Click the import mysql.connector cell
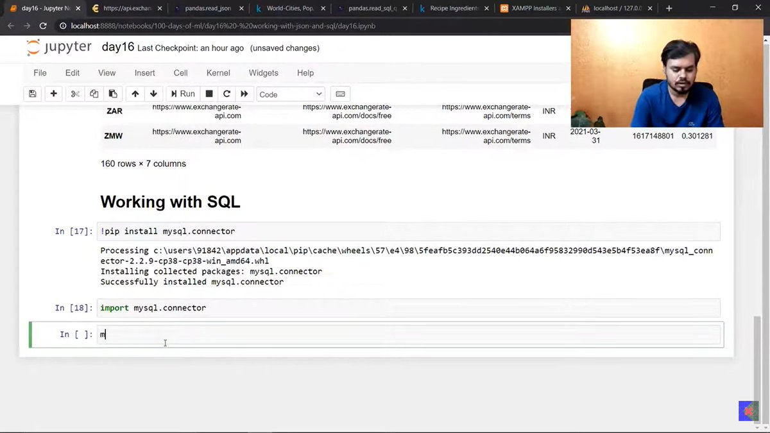The image size is (770, 433). coord(408,308)
